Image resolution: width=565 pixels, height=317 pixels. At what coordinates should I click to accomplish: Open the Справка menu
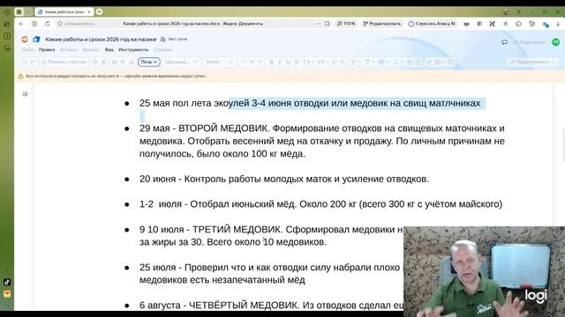[x=162, y=49]
